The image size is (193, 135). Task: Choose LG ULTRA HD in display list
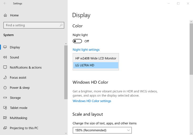point(96,65)
